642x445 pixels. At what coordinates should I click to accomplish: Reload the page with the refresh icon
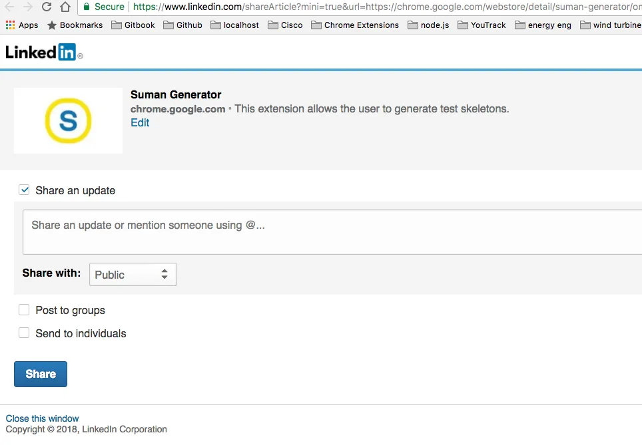coord(47,7)
